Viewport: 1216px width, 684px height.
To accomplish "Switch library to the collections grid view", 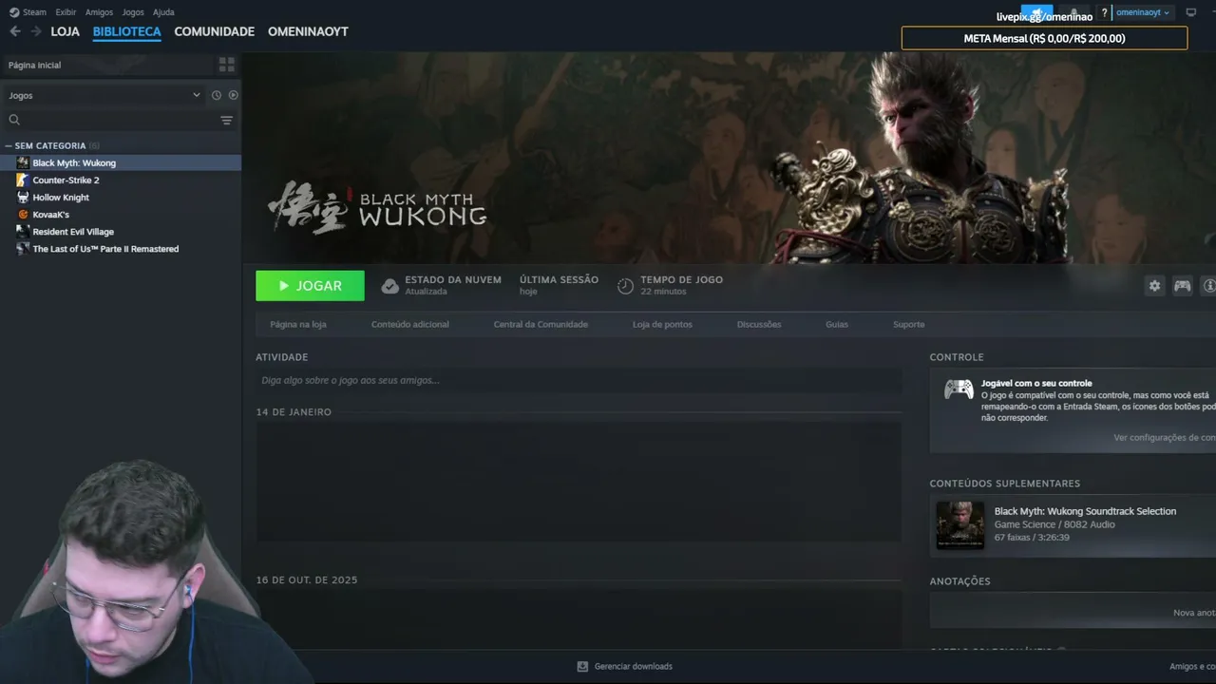I will (x=227, y=65).
